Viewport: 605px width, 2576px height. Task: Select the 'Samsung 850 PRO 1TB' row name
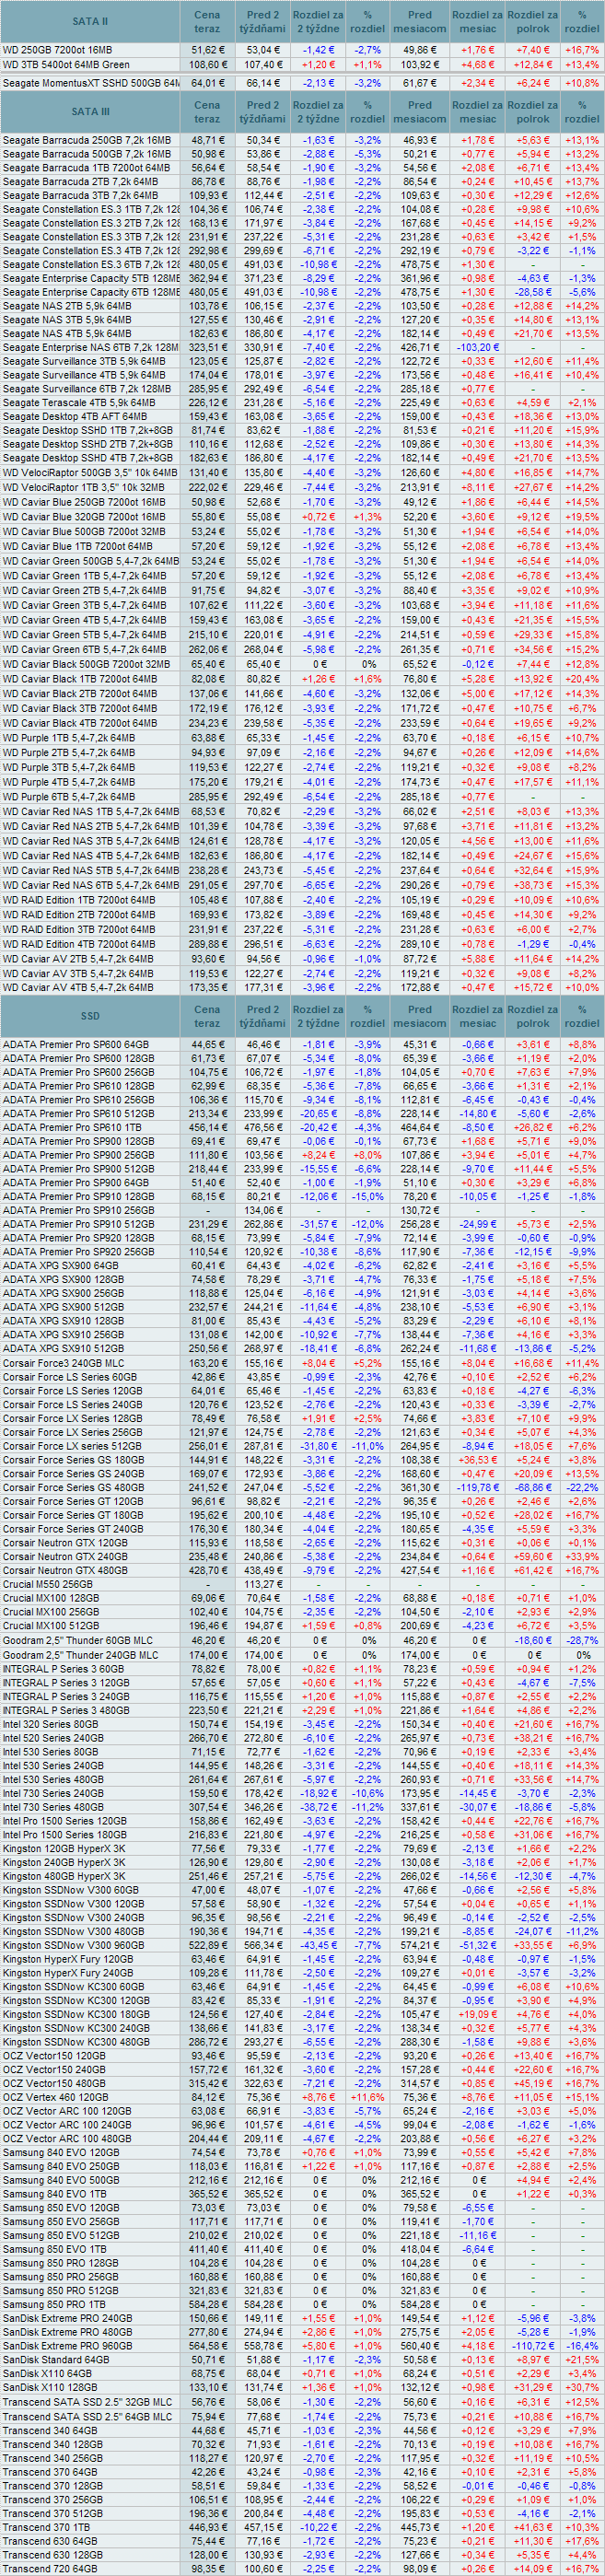tap(54, 2304)
